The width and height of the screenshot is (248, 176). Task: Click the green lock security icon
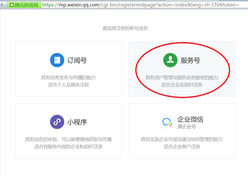pos(12,5)
